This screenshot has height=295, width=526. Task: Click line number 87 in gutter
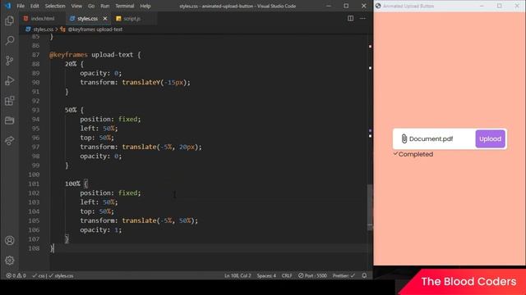pyautogui.click(x=35, y=55)
